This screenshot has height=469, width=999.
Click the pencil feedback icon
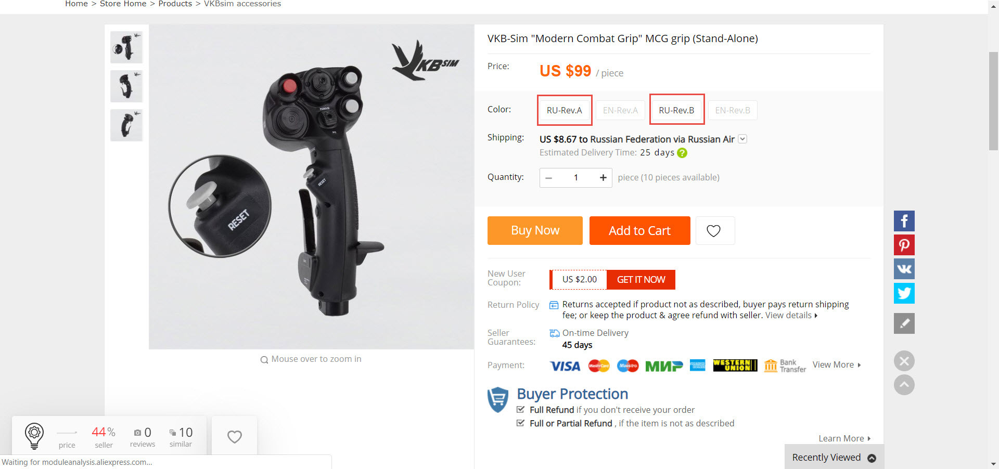pyautogui.click(x=904, y=323)
